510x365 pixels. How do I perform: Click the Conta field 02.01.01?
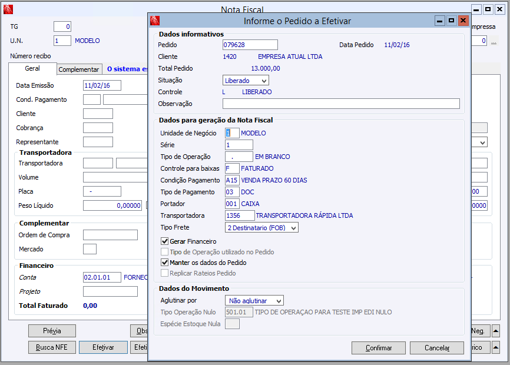102,277
